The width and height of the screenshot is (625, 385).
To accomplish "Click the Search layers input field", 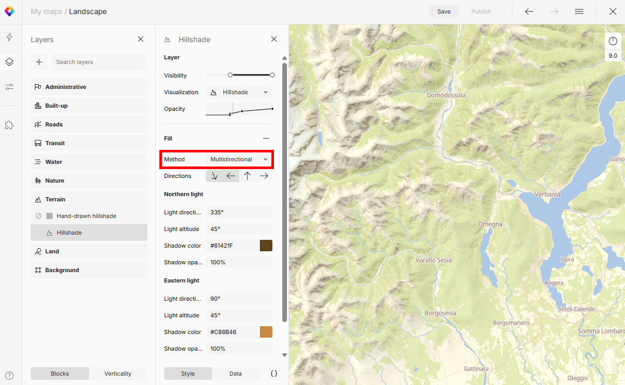I will [x=99, y=62].
